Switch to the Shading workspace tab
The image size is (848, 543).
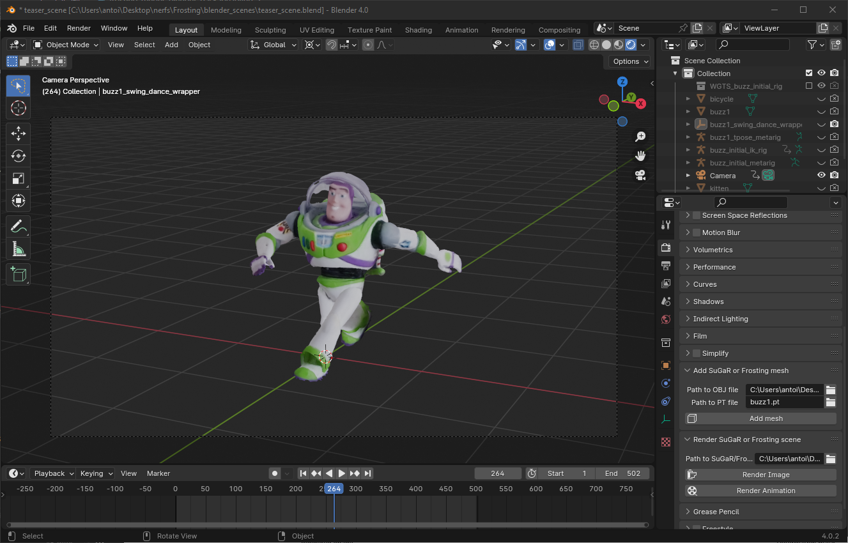[x=419, y=30]
